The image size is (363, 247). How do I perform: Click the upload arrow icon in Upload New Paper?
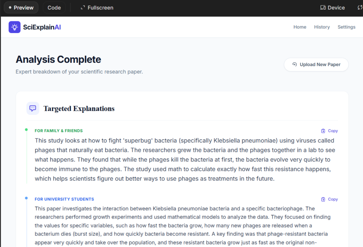295,65
